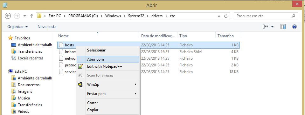This screenshot has width=305, height=115.
Task: Choose Selecionar in context menu
Action: tap(96, 50)
